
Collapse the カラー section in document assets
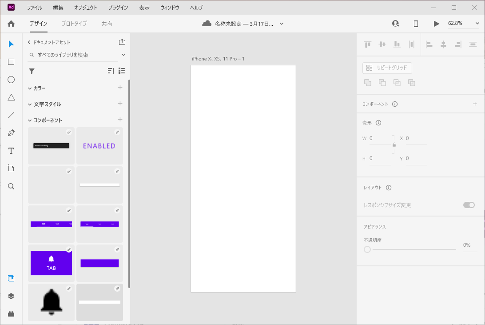[x=29, y=88]
